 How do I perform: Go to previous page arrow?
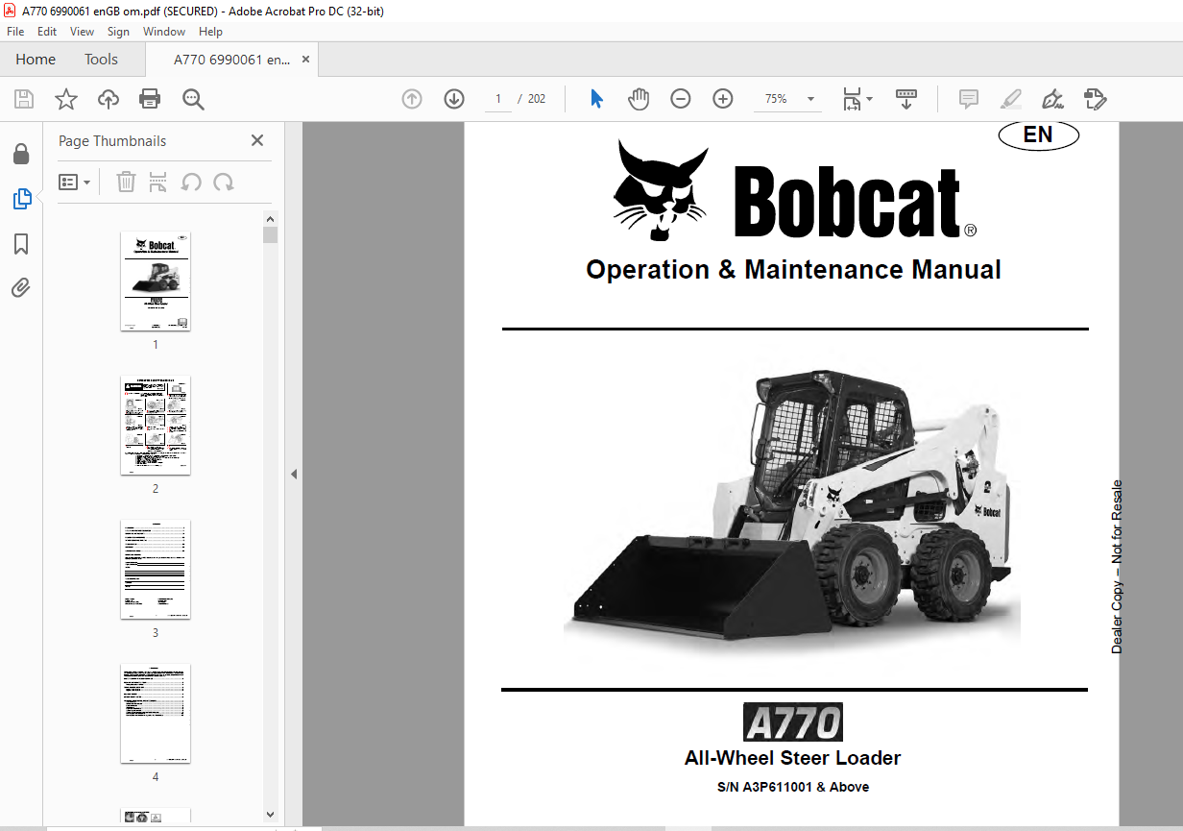pos(412,99)
